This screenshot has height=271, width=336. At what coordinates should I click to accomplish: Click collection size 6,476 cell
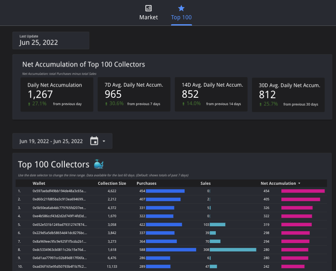click(x=112, y=258)
